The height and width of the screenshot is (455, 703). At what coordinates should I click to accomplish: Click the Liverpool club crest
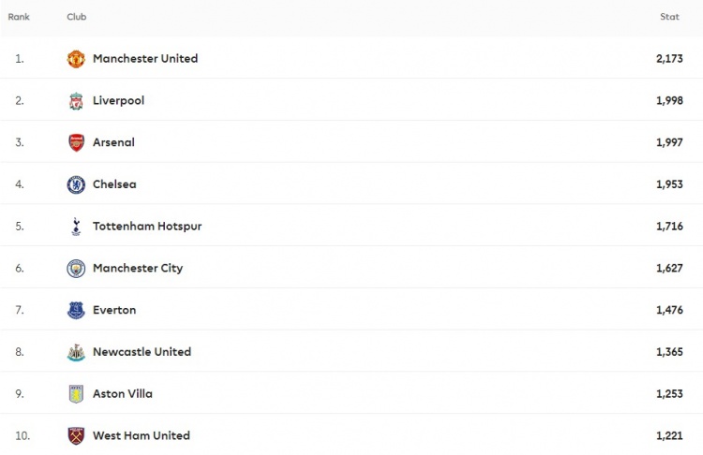(76, 101)
